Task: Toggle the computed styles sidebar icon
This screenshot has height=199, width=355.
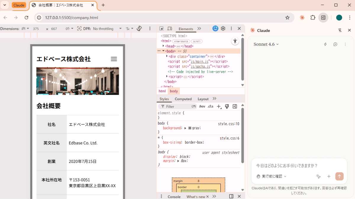Action: pos(235,106)
